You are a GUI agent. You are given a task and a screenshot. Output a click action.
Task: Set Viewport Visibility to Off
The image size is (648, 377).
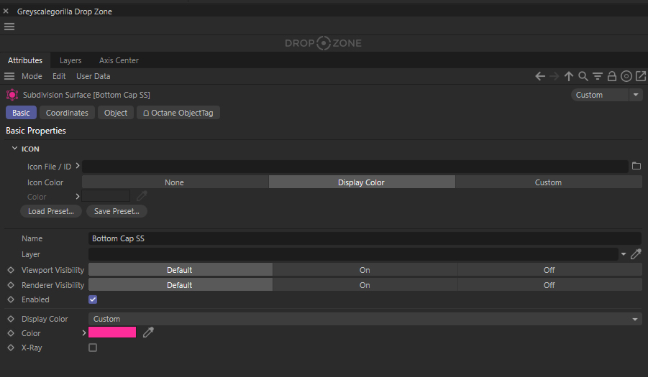coord(549,270)
